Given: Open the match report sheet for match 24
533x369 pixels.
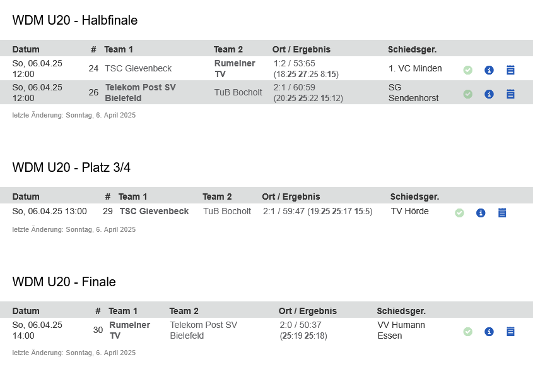Looking at the screenshot, I should point(510,70).
